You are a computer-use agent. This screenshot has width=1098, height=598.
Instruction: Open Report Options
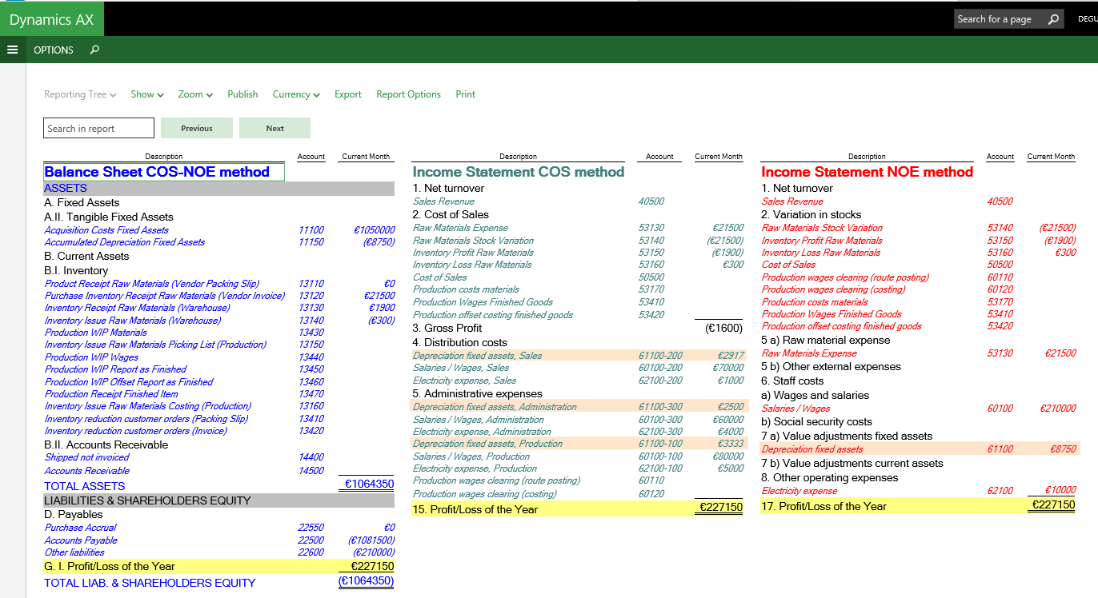tap(408, 94)
